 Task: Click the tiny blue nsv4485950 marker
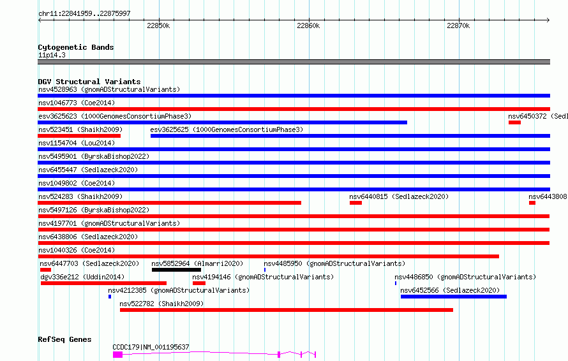pyautogui.click(x=265, y=270)
